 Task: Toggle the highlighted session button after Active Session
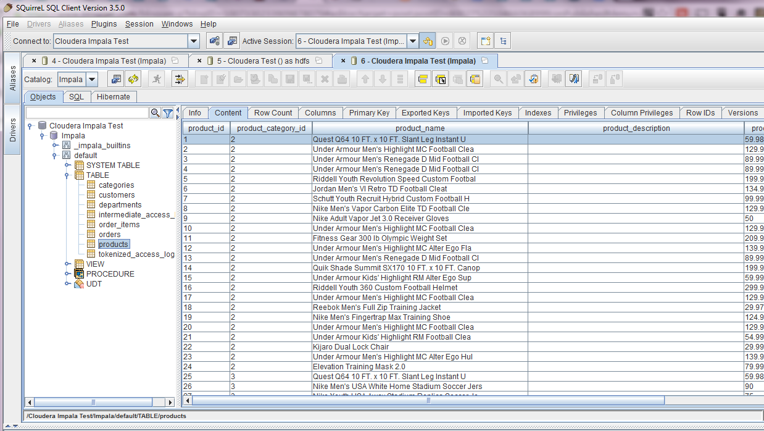[428, 41]
